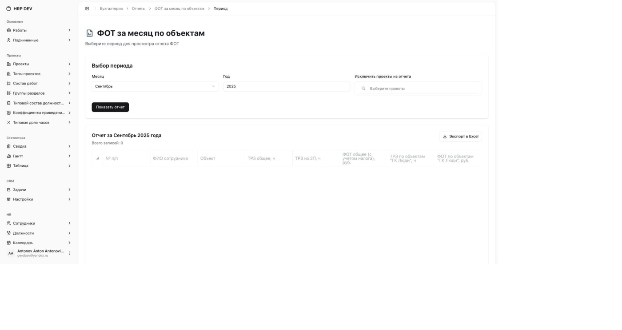
Task: Click the Работы sidebar icon
Action: (x=8, y=30)
